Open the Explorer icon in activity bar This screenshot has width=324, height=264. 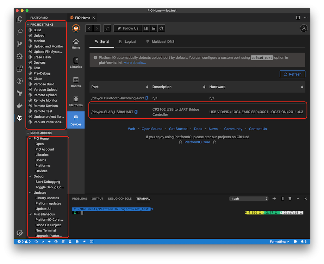(20, 19)
